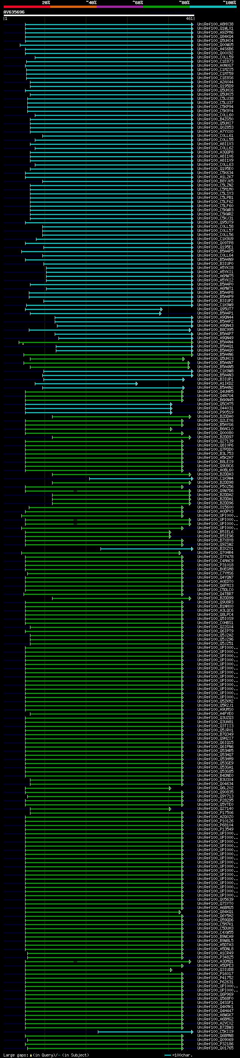Select hit label UniRef100_Q95UT7
240x1058 pixels.
point(215,309)
